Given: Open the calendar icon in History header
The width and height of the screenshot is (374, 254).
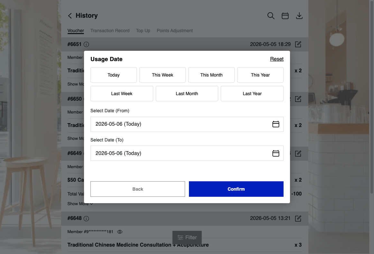Looking at the screenshot, I should click(285, 16).
